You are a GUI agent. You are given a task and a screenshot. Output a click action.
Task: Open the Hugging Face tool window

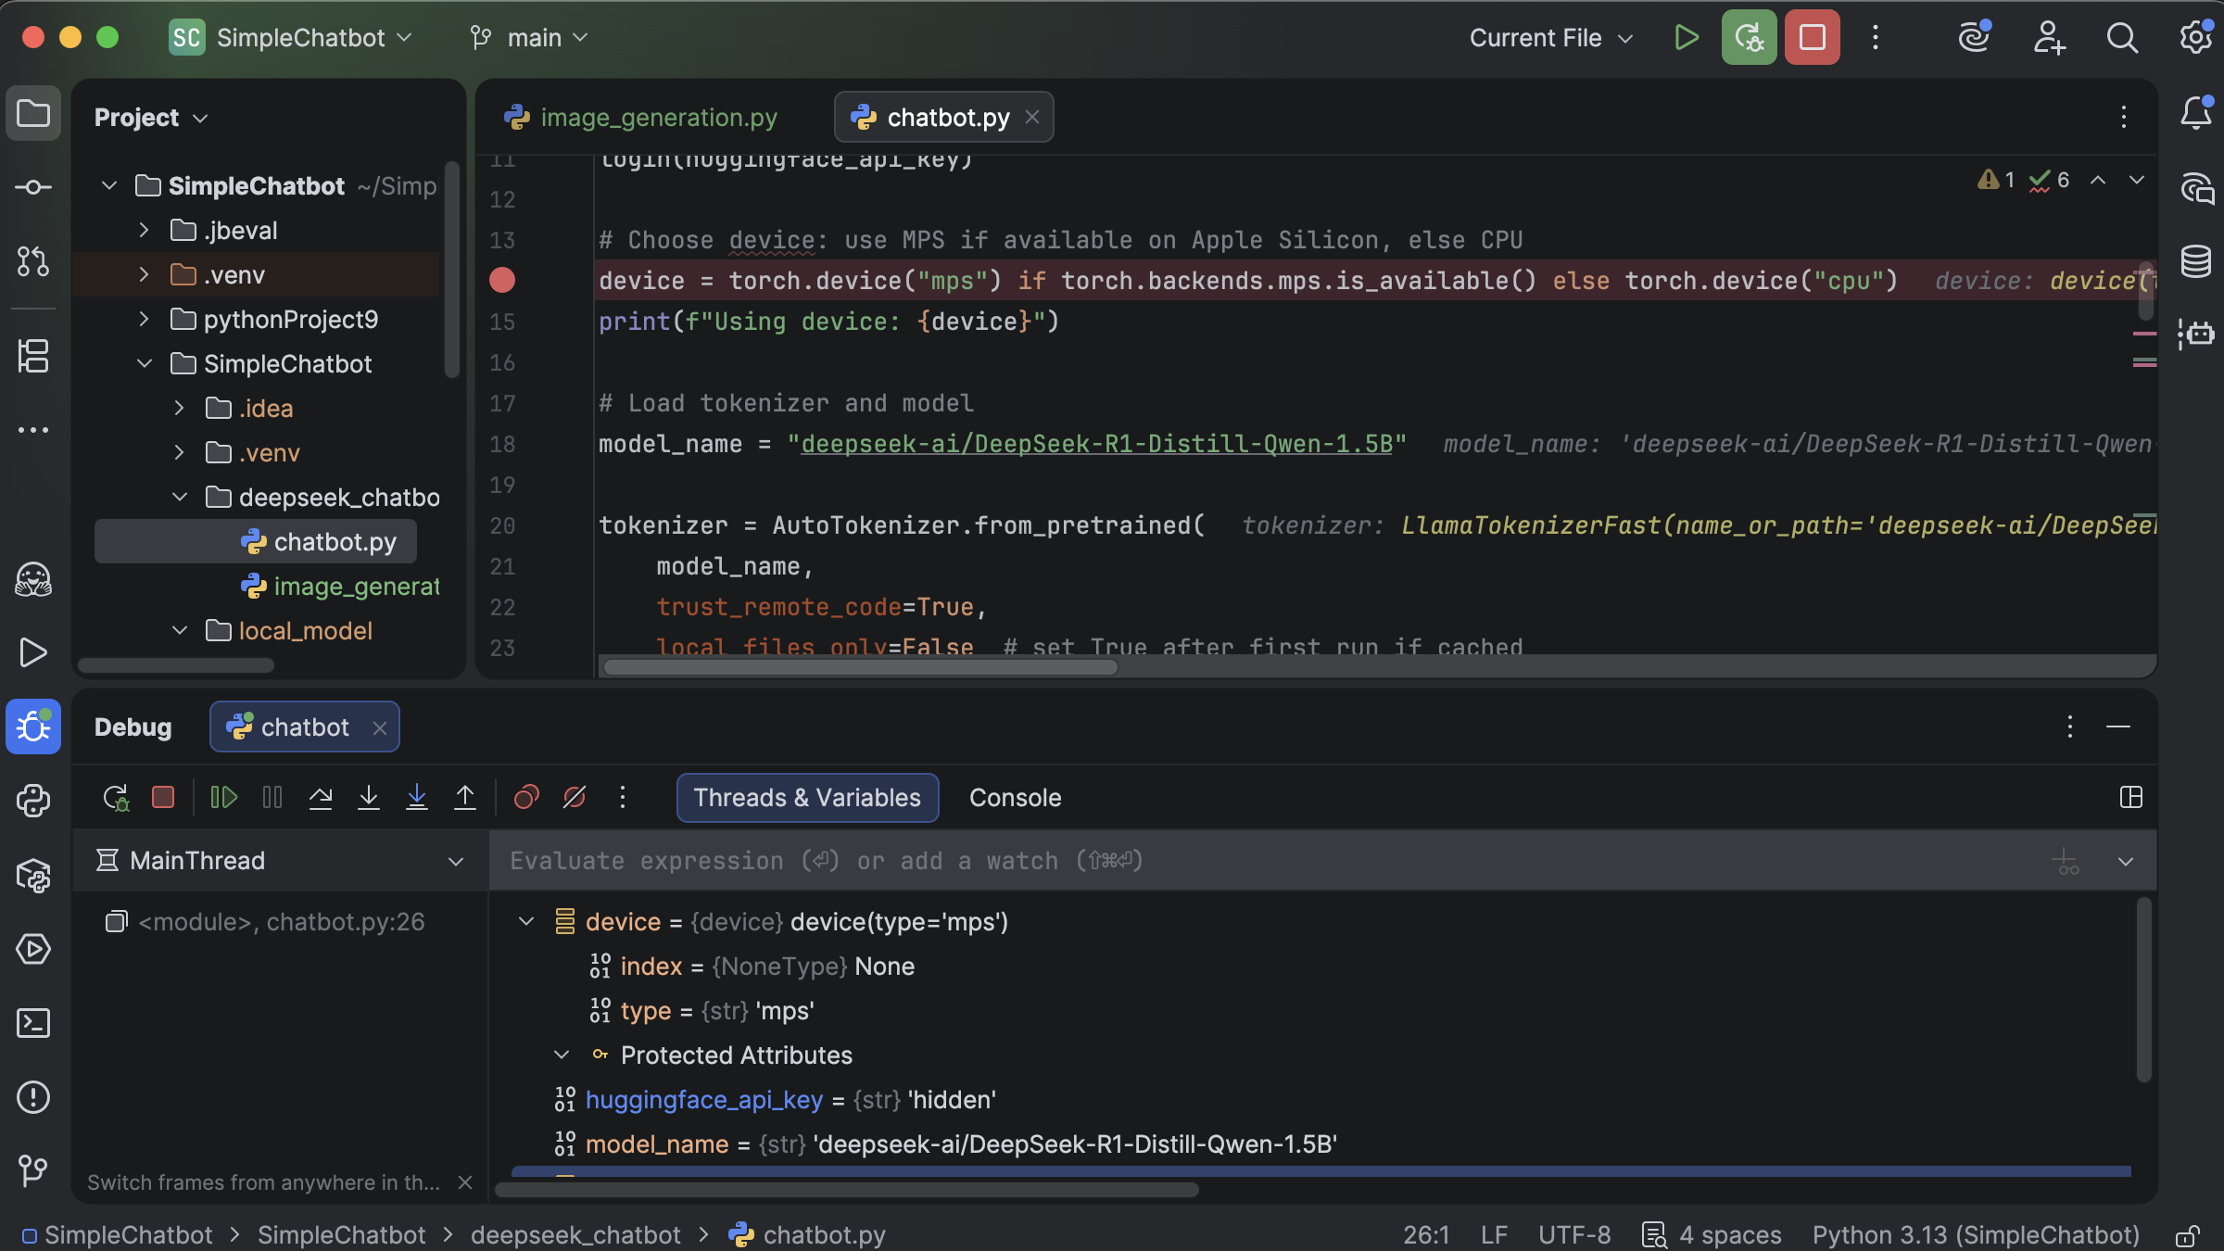coord(33,580)
